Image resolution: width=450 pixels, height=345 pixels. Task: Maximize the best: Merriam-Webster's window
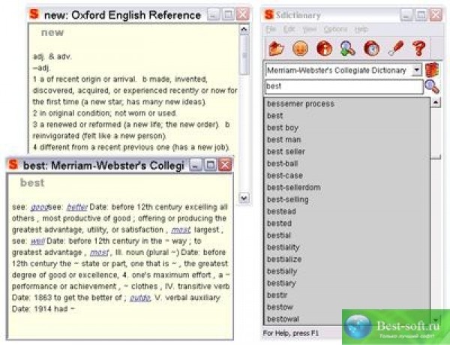[210, 165]
